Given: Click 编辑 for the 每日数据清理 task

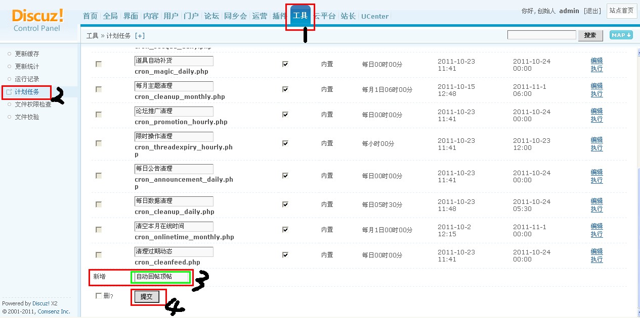Looking at the screenshot, I should coord(596,201).
